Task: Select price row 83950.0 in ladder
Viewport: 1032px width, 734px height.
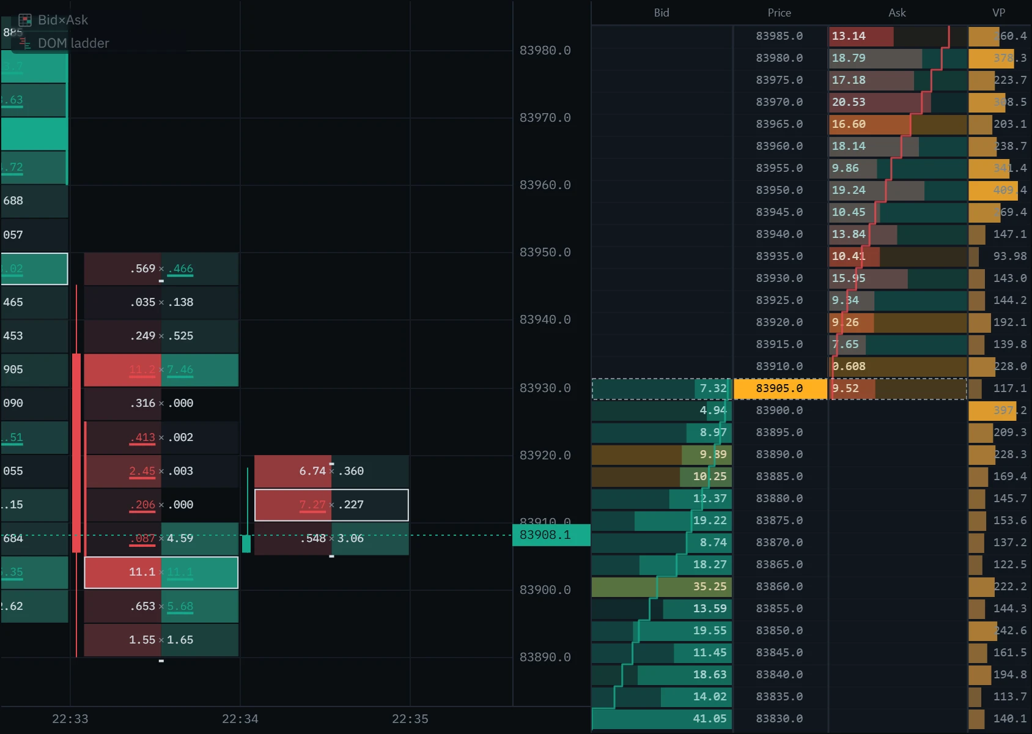Action: (780, 190)
